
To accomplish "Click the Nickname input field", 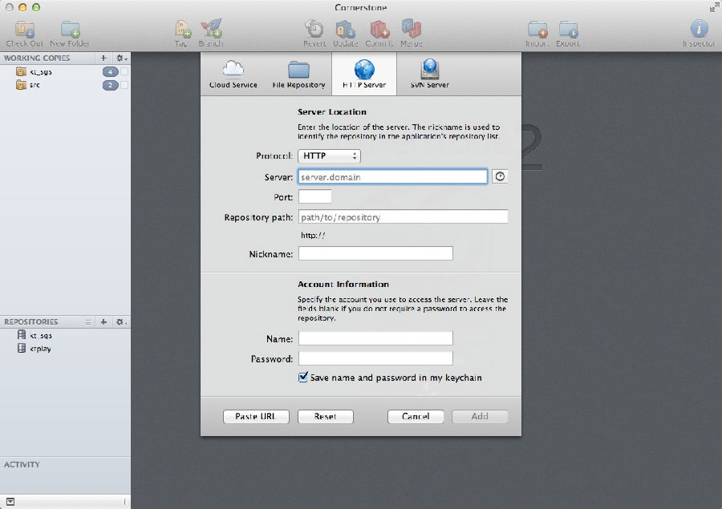I will coord(375,253).
